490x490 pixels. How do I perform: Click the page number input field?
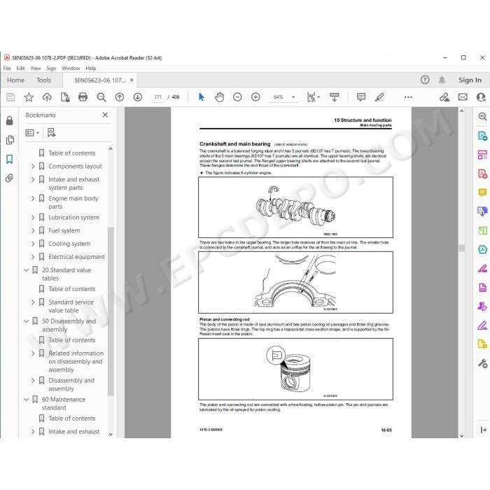157,97
